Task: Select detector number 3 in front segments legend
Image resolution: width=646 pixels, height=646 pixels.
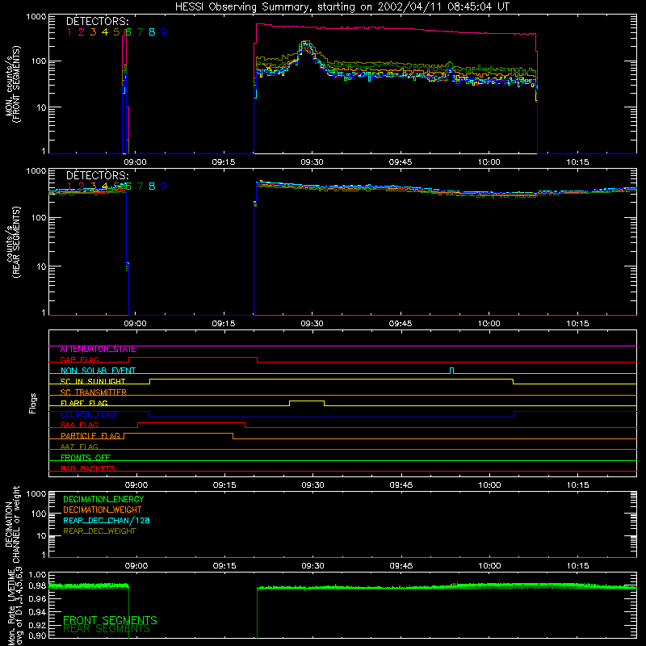Action: coord(93,32)
